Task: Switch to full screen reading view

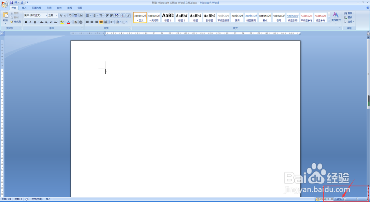Action: (321, 199)
